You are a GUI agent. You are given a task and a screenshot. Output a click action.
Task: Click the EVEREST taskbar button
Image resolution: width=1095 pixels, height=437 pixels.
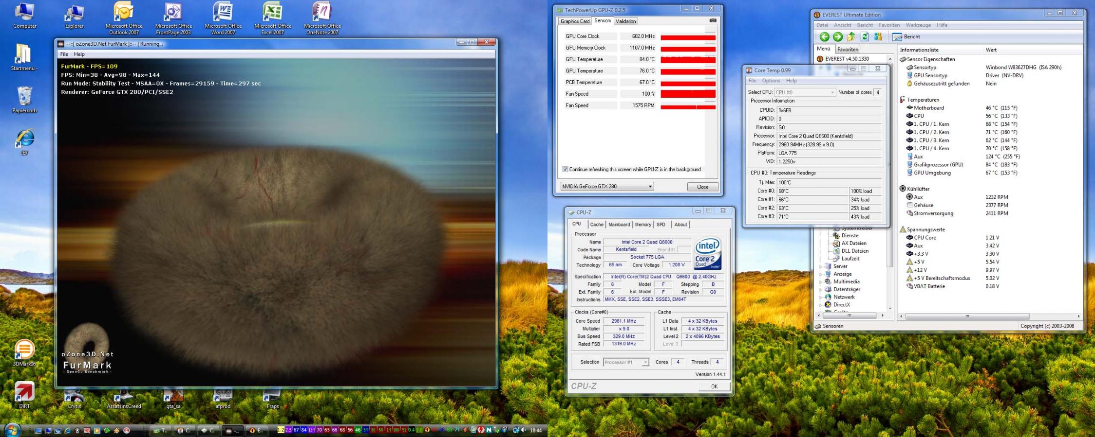(256, 431)
